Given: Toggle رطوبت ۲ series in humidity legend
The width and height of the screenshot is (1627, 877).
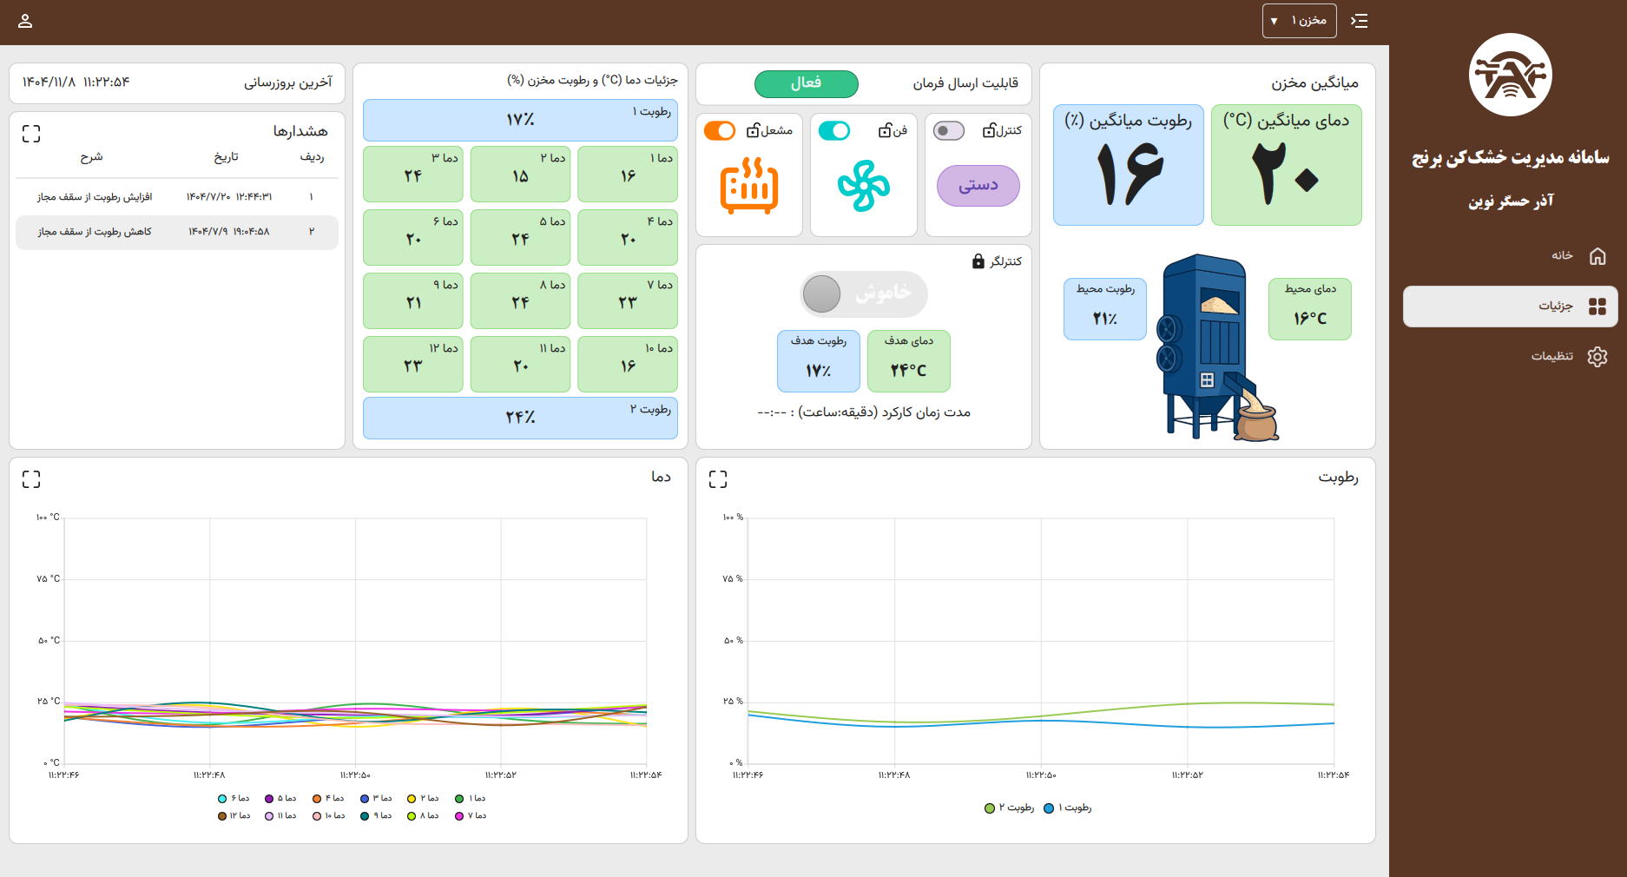Looking at the screenshot, I should (1010, 808).
